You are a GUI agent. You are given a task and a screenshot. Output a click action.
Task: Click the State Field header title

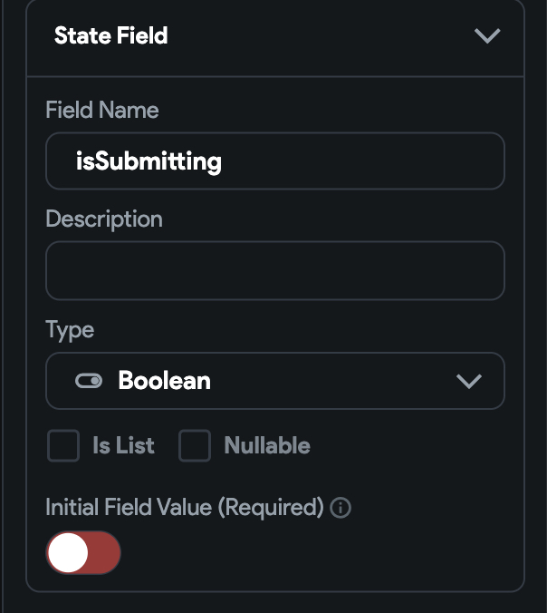tap(110, 35)
